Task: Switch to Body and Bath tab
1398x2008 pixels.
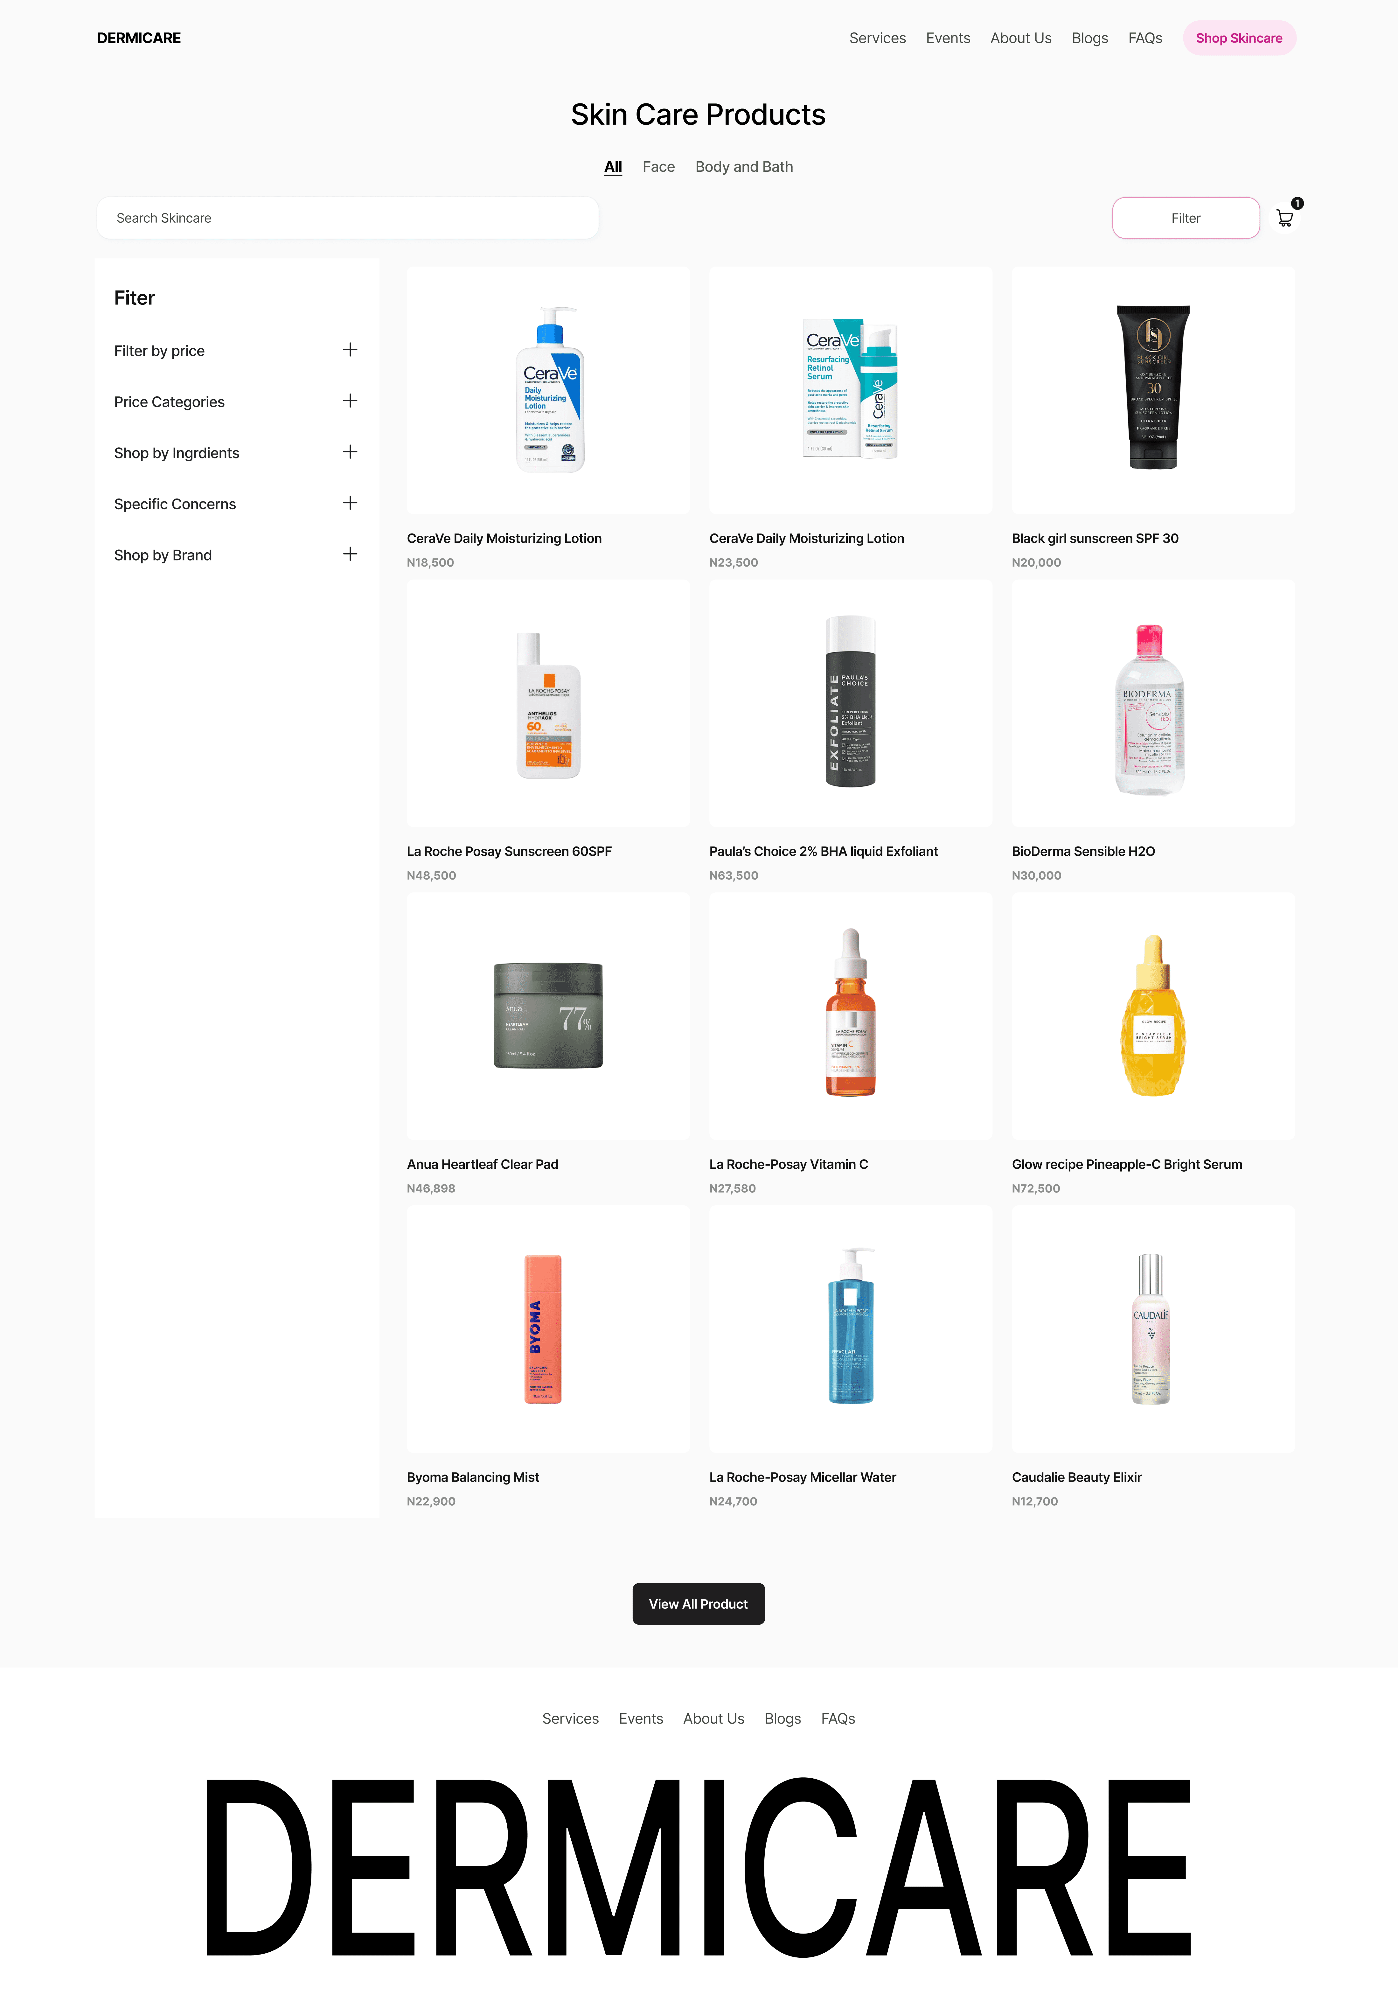Action: 744,167
